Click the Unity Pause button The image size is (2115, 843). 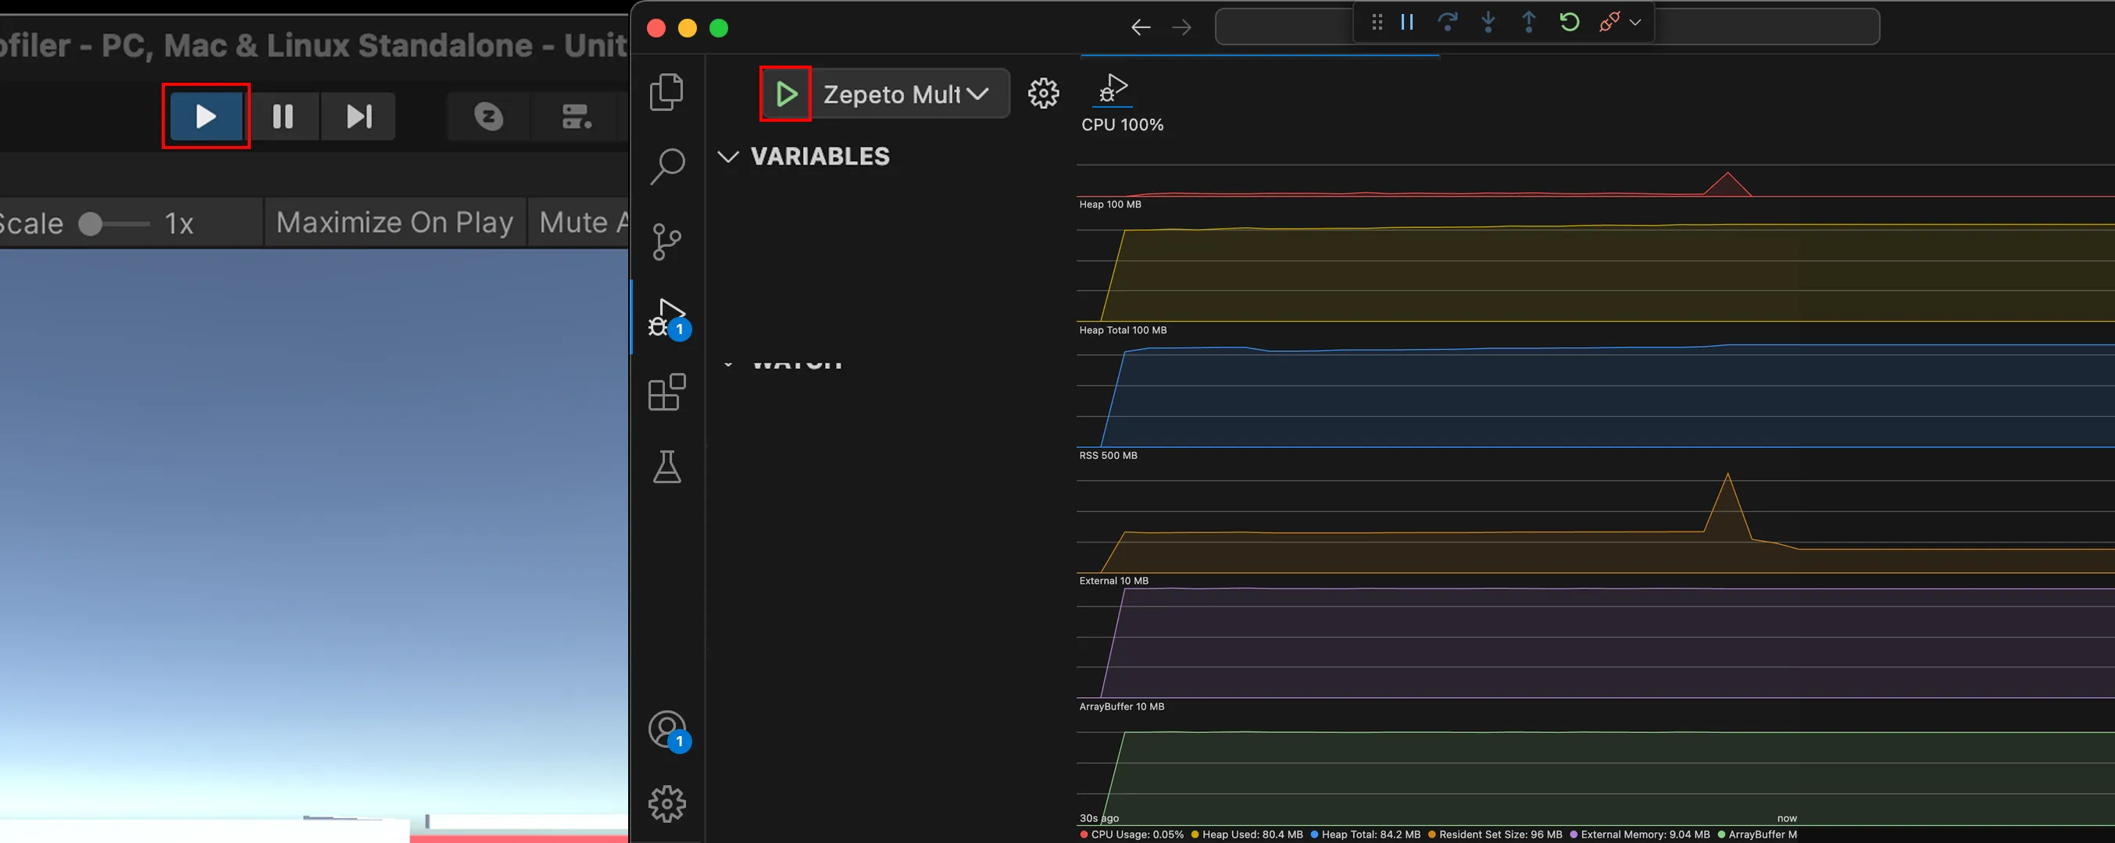[284, 116]
